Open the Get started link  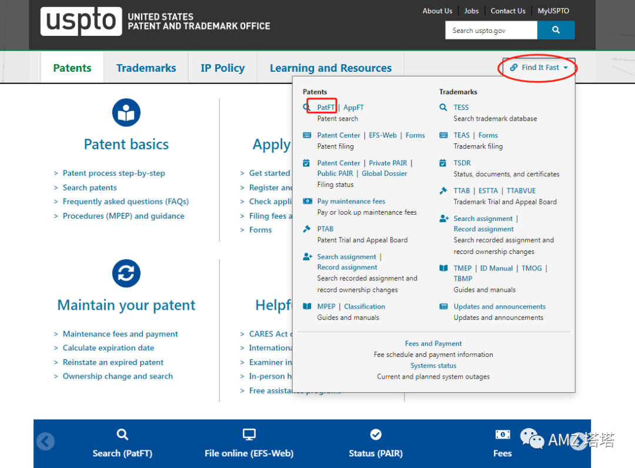(270, 173)
